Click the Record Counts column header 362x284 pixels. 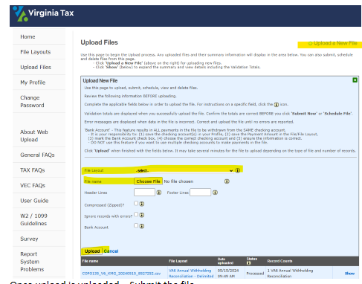tap(279, 261)
